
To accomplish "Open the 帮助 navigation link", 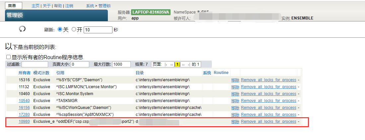I will [x=58, y=6].
